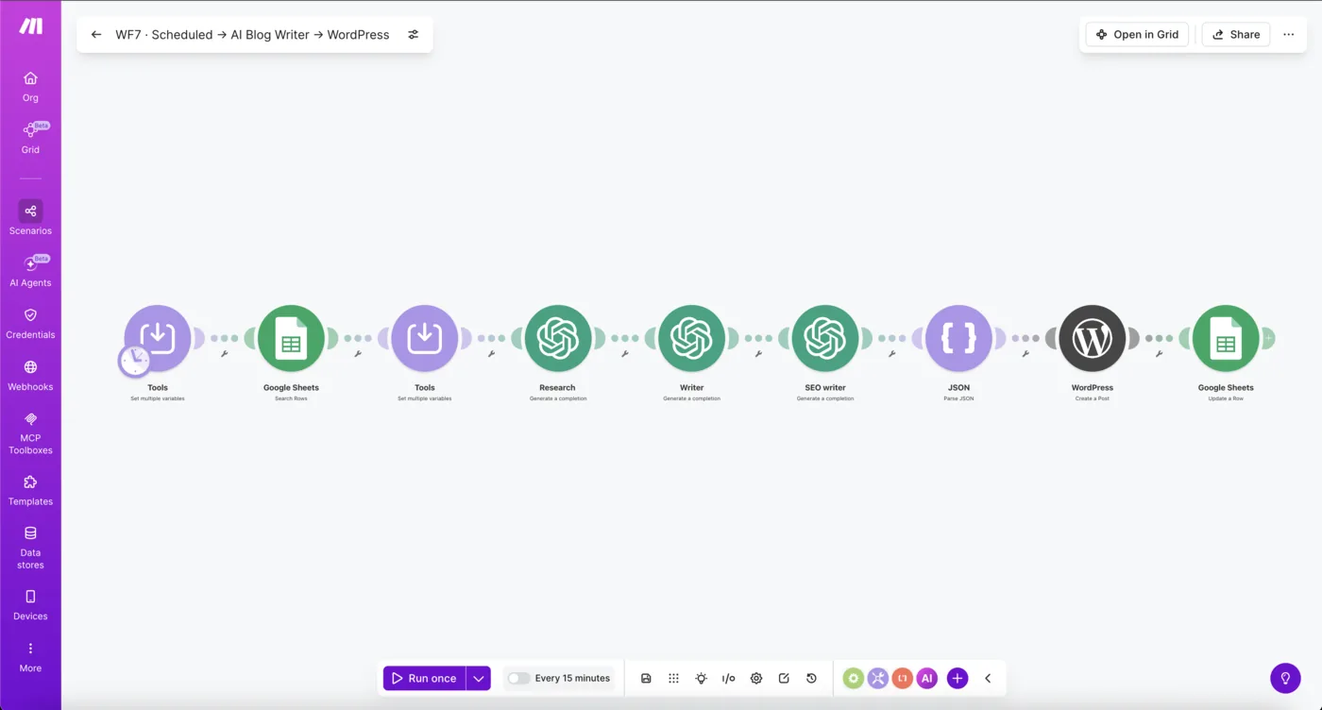Open MCP Toolboxes in sidebar
This screenshot has height=710, width=1322.
[x=30, y=432]
